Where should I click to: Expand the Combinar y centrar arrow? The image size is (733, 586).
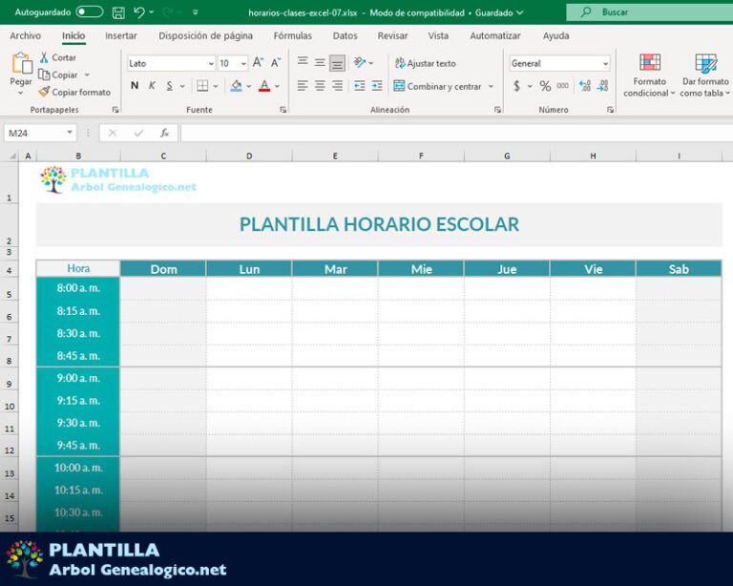click(491, 86)
